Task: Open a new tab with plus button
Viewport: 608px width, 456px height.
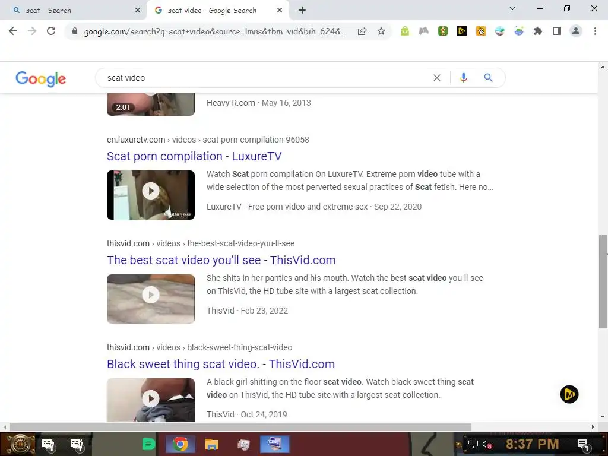Action: [x=302, y=11]
